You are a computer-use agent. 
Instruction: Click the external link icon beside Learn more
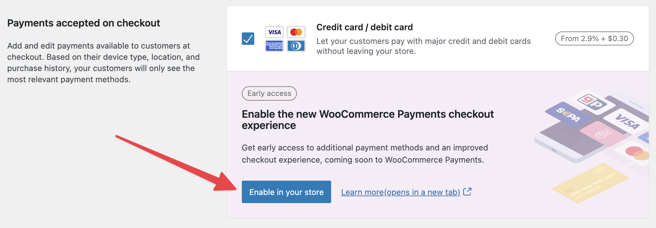click(467, 192)
